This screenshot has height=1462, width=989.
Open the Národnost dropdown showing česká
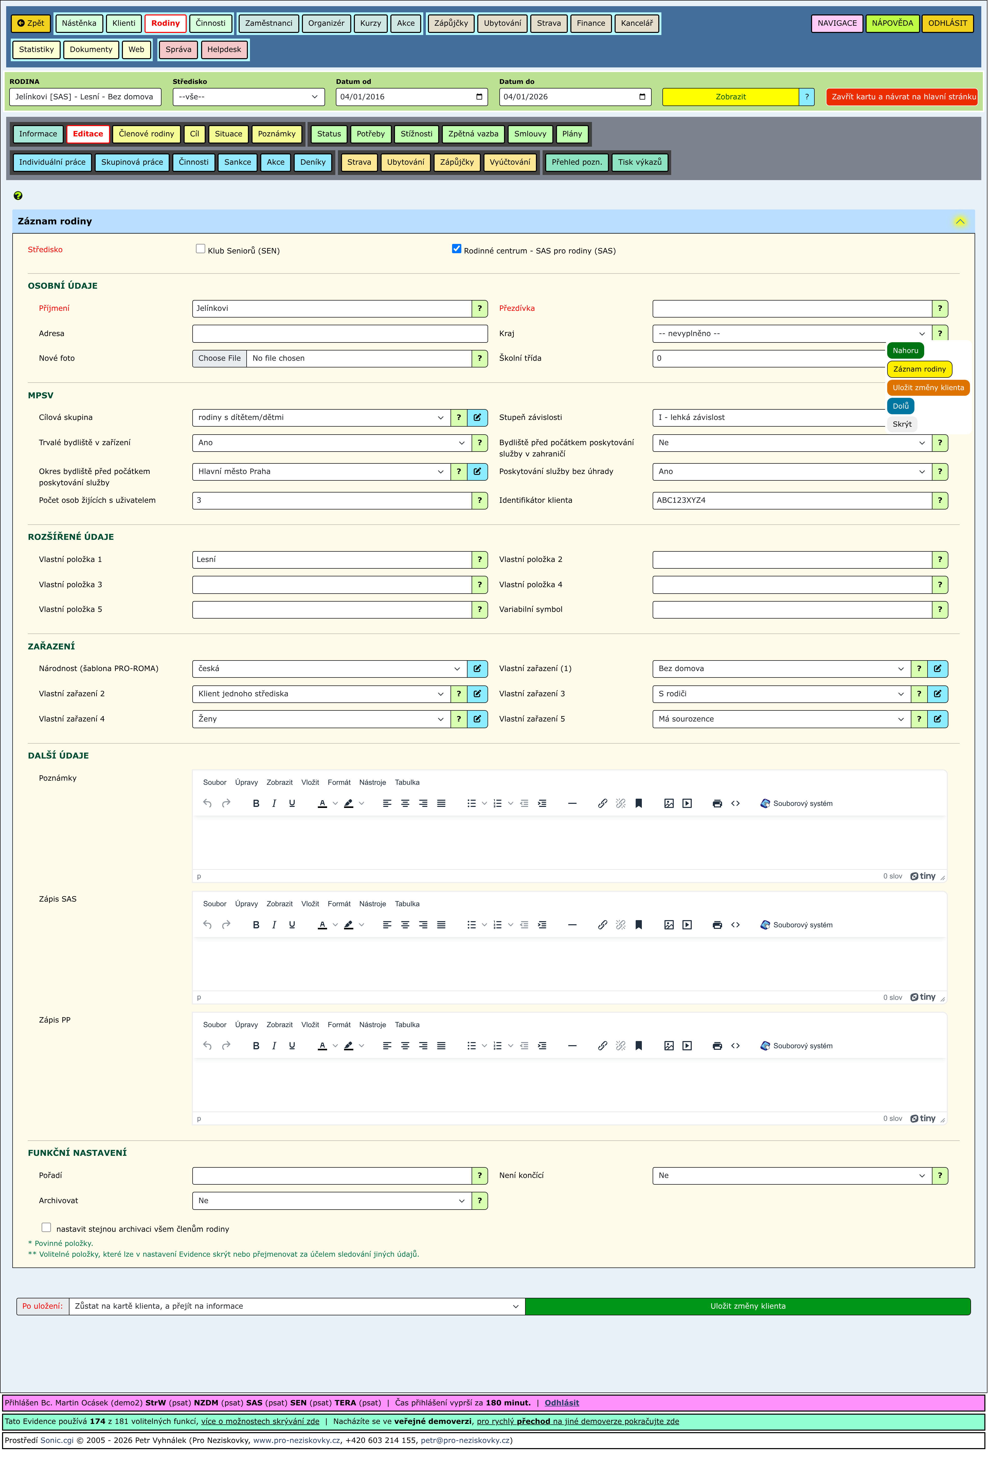329,669
